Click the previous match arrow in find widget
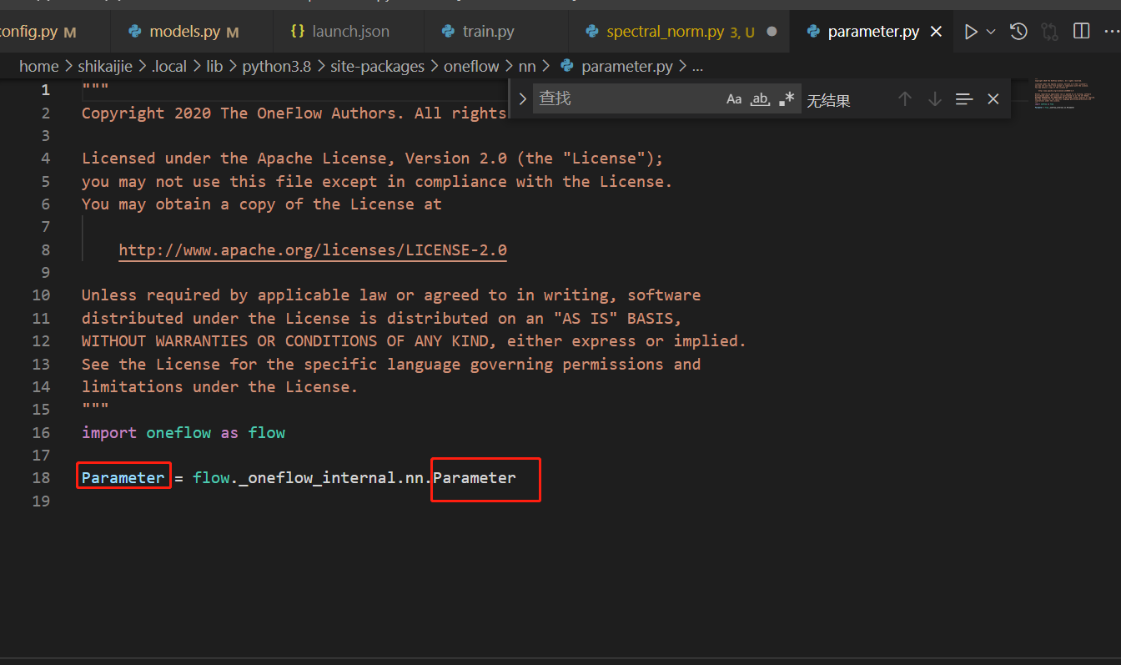The height and width of the screenshot is (665, 1121). pos(905,98)
